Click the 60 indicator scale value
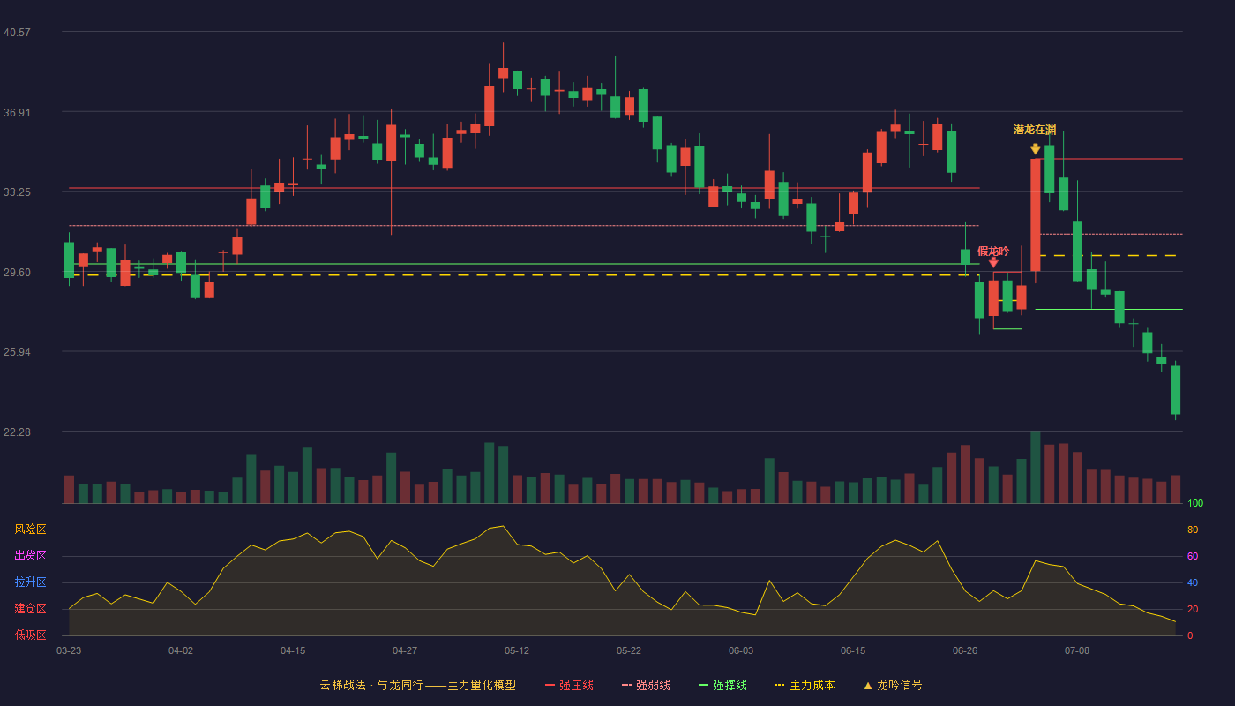This screenshot has height=706, width=1235. point(1193,557)
